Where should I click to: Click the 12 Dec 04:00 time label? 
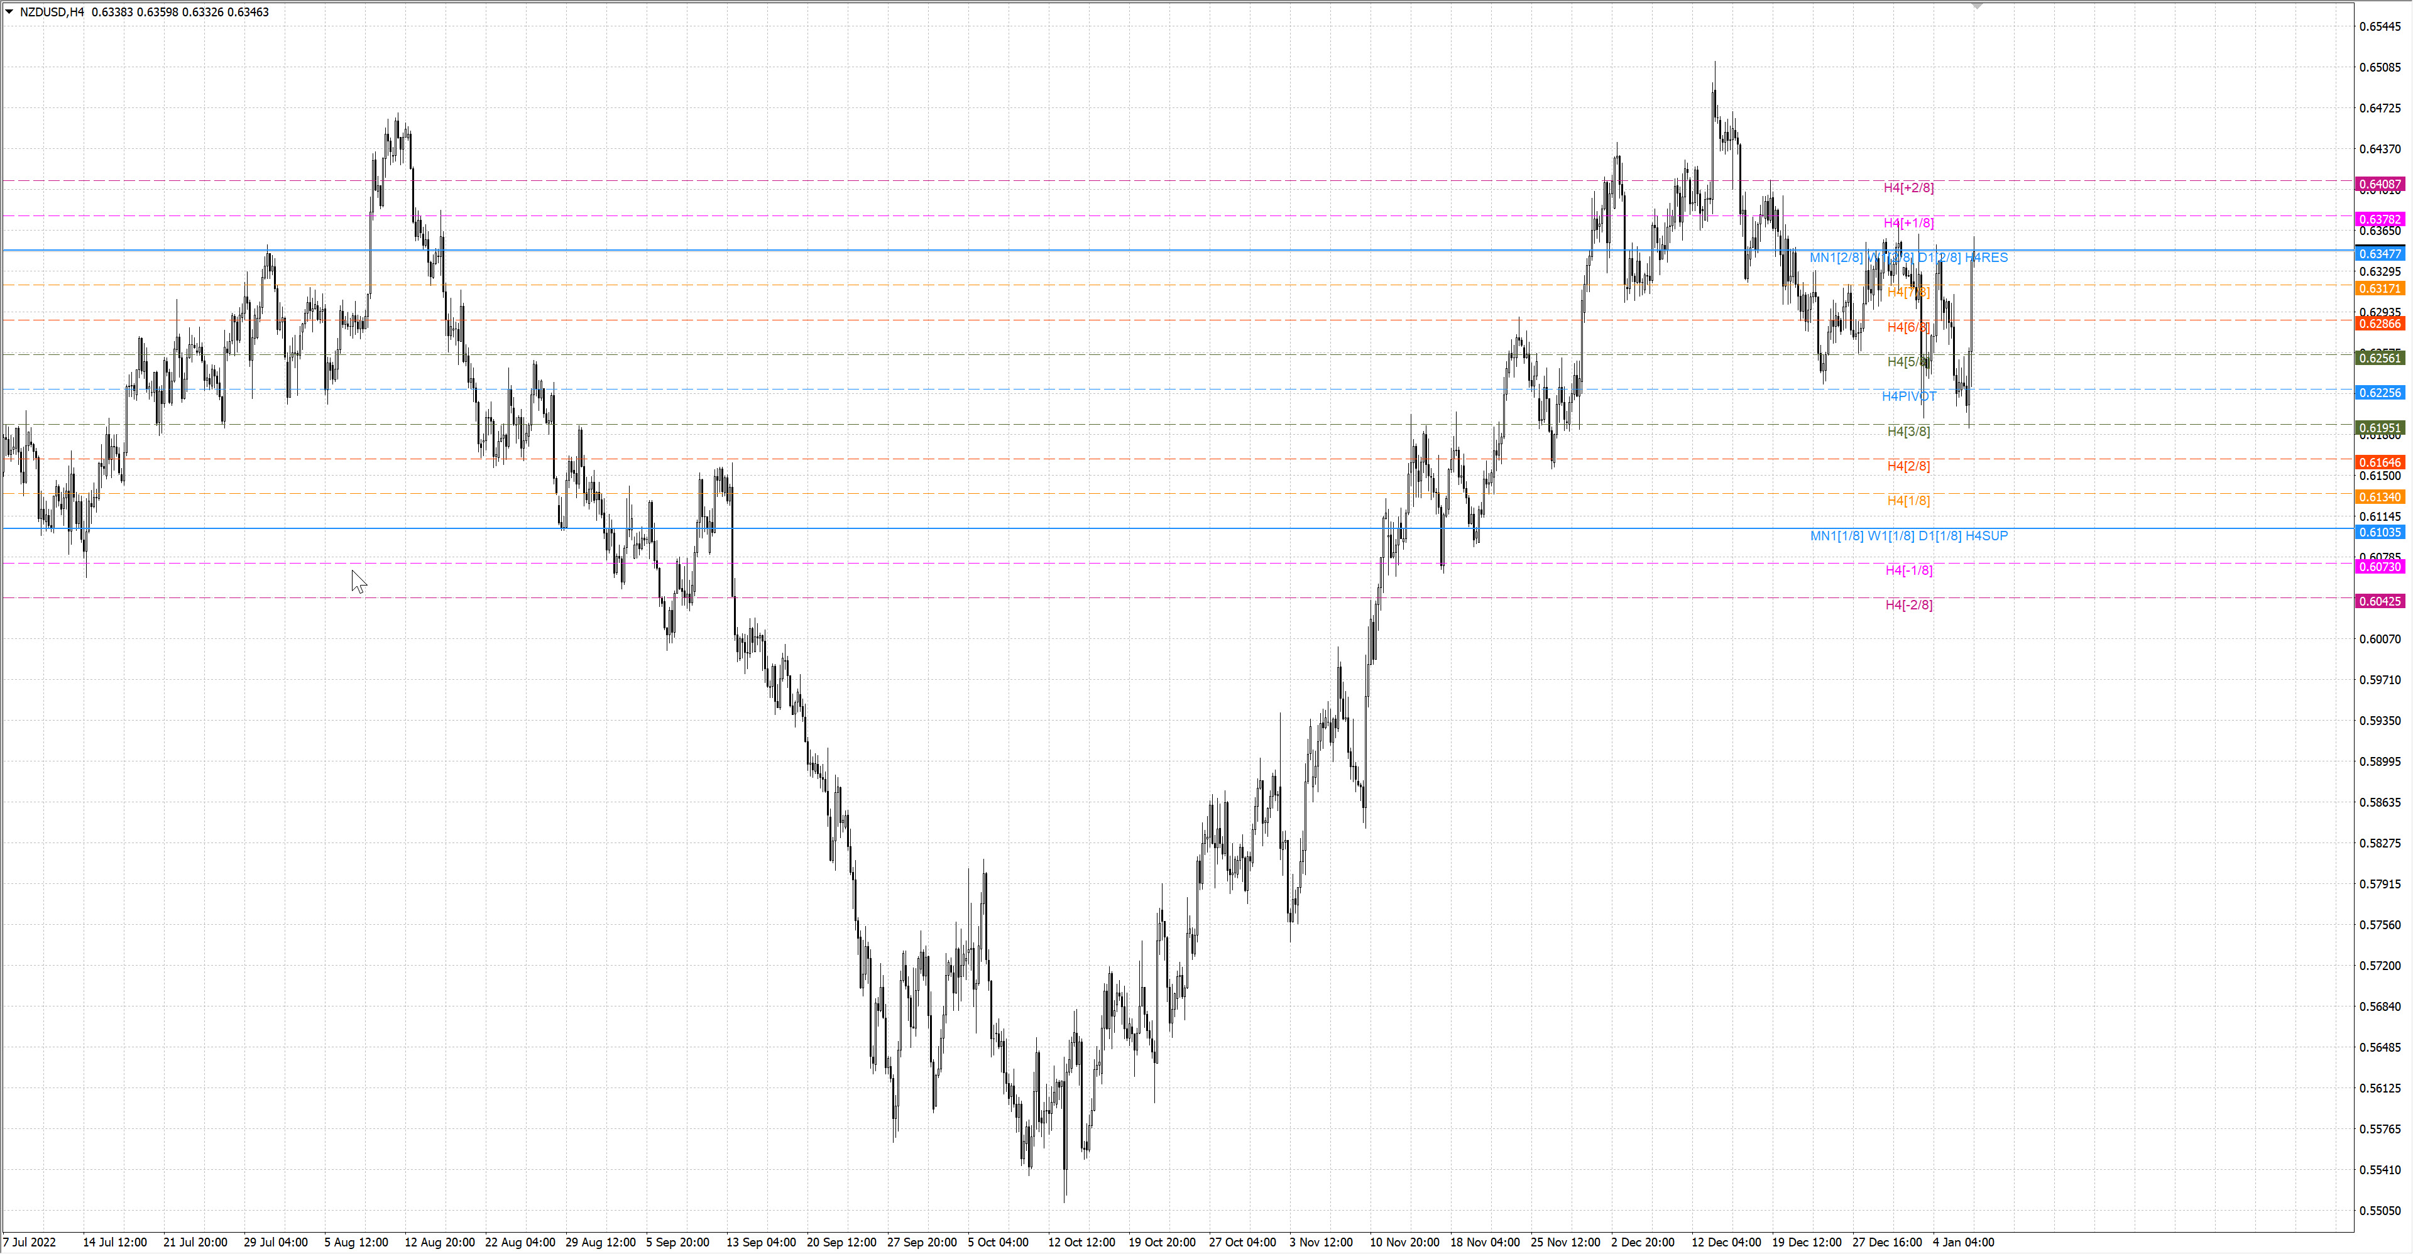[1726, 1243]
